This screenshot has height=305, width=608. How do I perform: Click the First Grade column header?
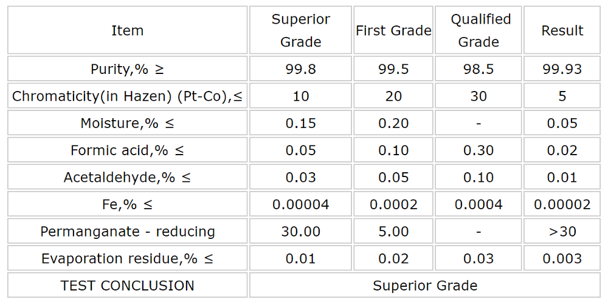[393, 30]
